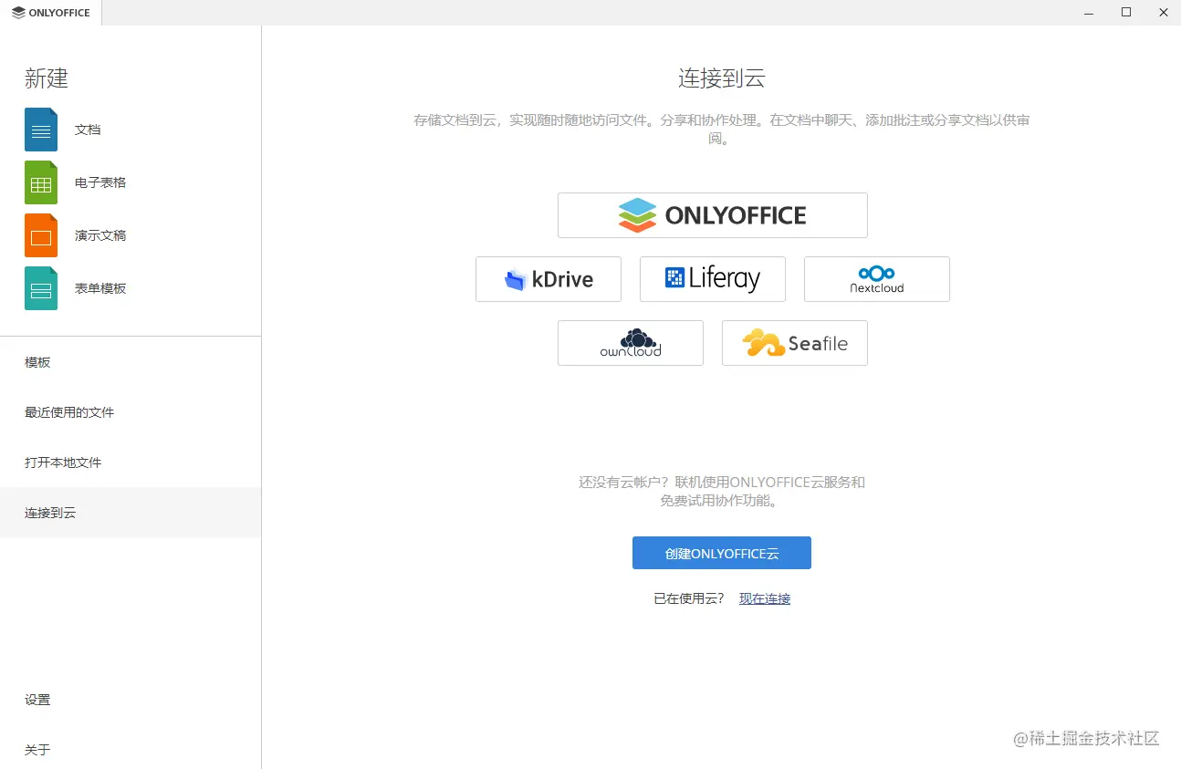Open the 模板 section in the sidebar
This screenshot has width=1181, height=769.
tap(131, 362)
